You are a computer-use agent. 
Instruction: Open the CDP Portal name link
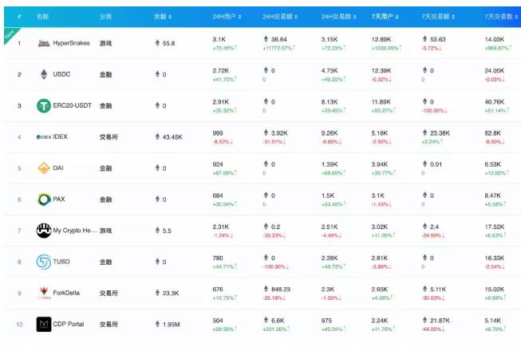pyautogui.click(x=69, y=324)
